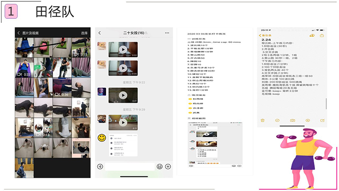This screenshot has width=339, height=191.
Task: Tap the add-people collaboration icon in Notes
Action: click(x=312, y=35)
